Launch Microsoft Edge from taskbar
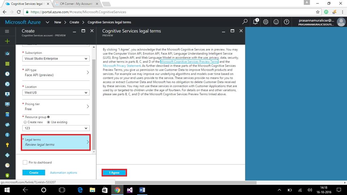Viewport: 347px width, 195px height. click(80, 190)
